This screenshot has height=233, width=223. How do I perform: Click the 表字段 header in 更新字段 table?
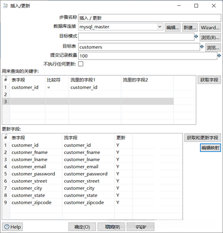tap(18, 138)
